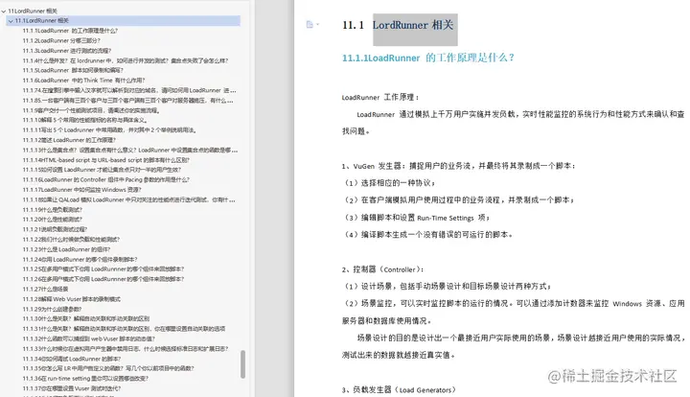Collapse the top-level '11LordRunner 相关' chevron

pyautogui.click(x=4, y=11)
